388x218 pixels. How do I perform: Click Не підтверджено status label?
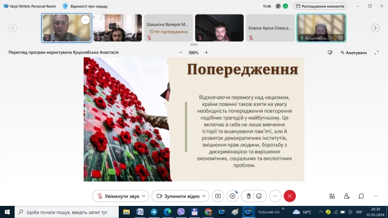[x=169, y=31]
